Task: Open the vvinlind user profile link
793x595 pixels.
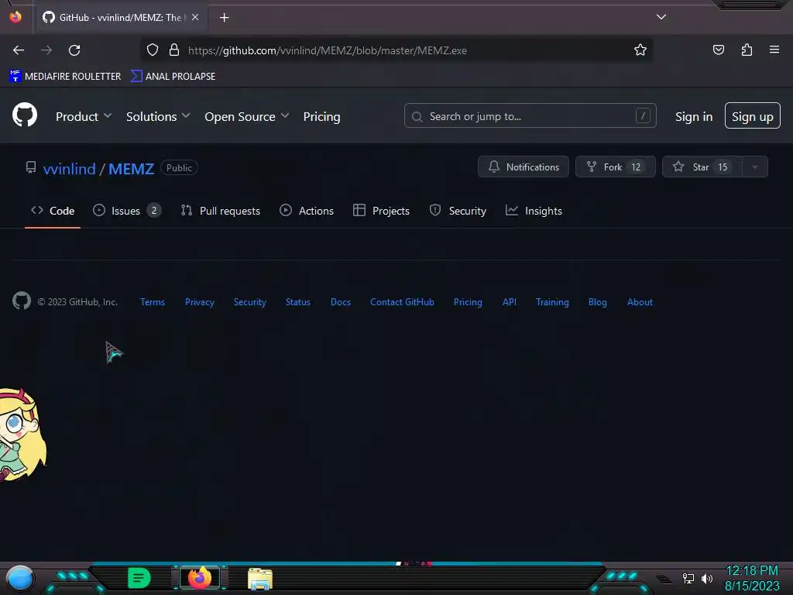Action: click(69, 168)
